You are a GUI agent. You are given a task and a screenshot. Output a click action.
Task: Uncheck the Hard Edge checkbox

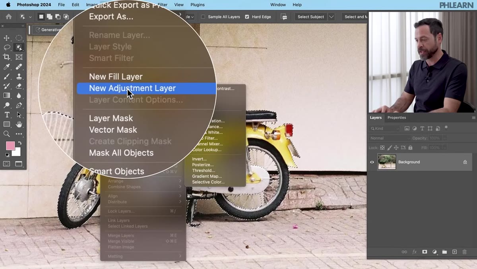(247, 17)
